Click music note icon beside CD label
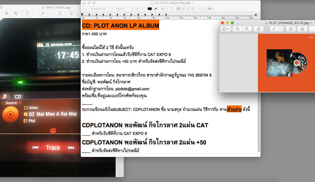The height and width of the screenshot is (182, 315). (4, 97)
